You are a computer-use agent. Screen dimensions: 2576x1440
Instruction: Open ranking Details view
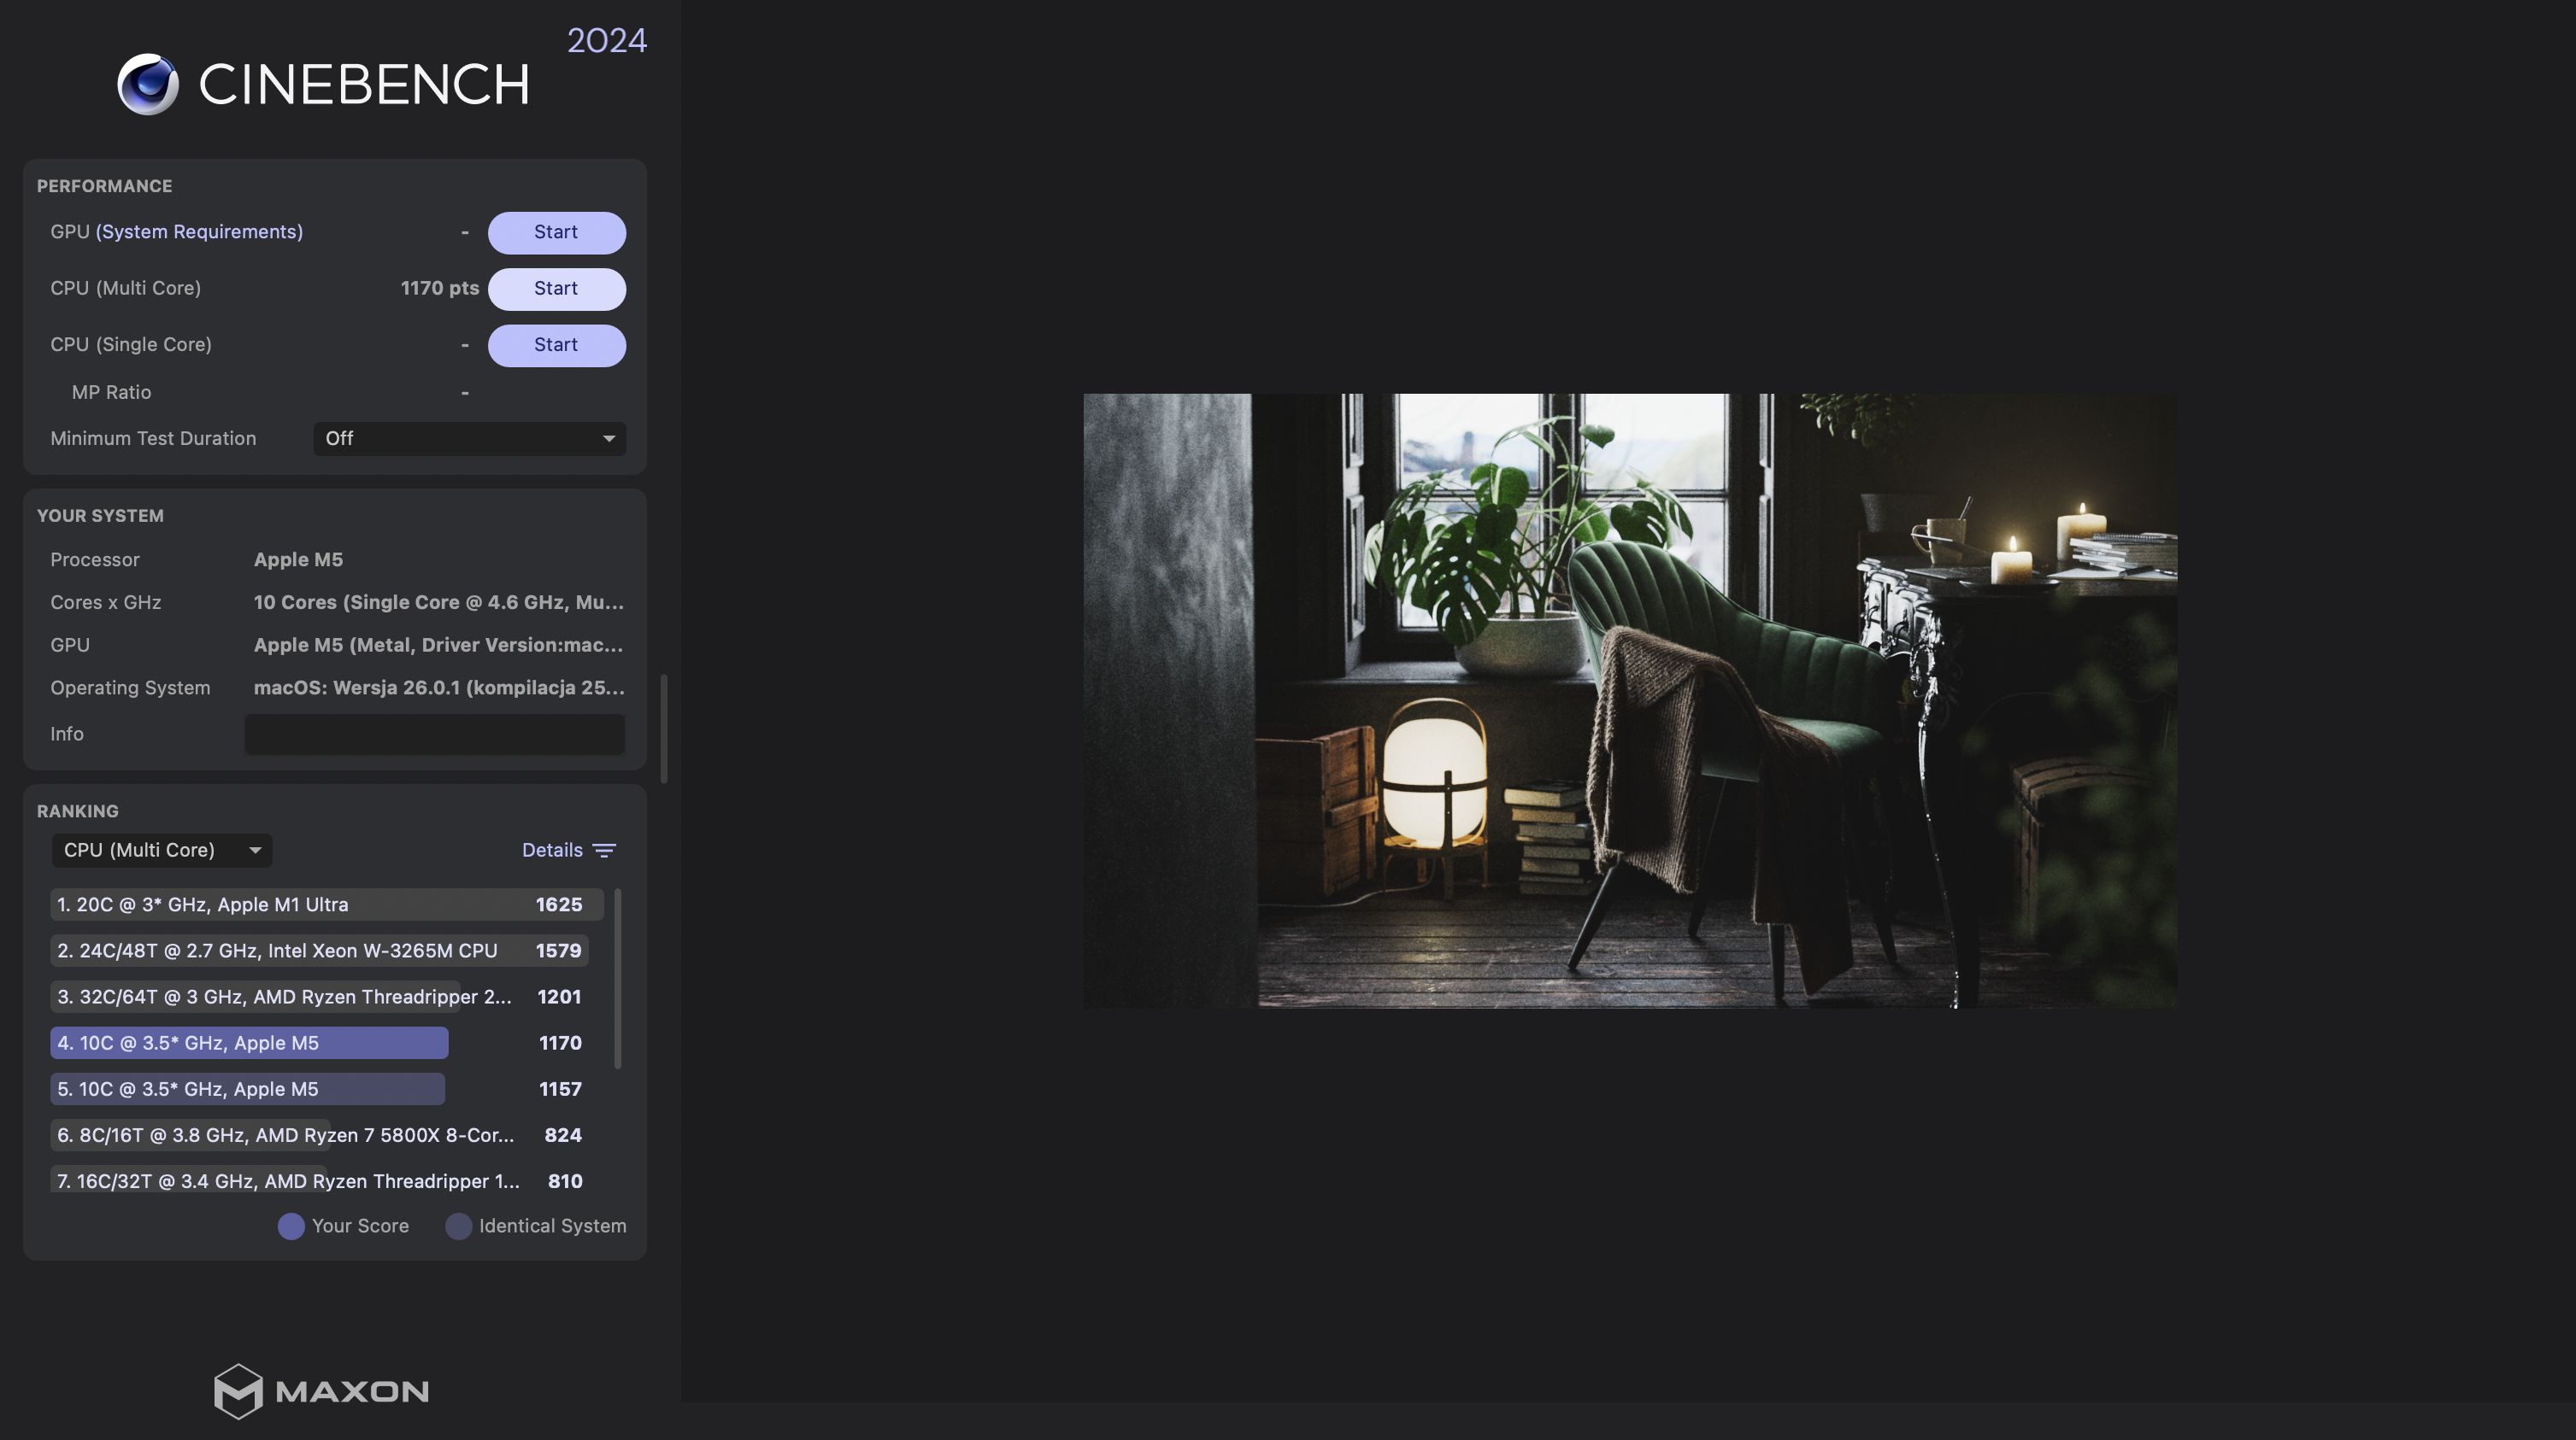552,851
